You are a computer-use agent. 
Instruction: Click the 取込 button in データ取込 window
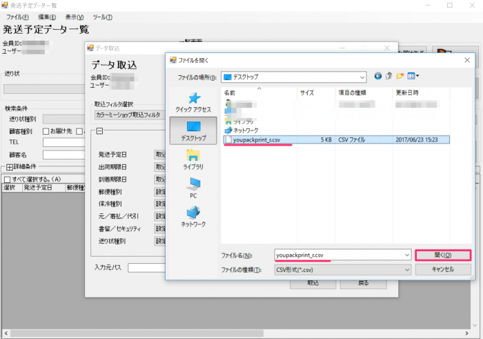313,284
